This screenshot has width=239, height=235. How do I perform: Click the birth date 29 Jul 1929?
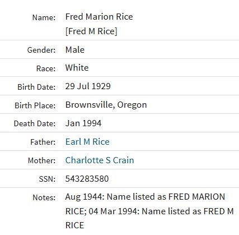click(88, 86)
